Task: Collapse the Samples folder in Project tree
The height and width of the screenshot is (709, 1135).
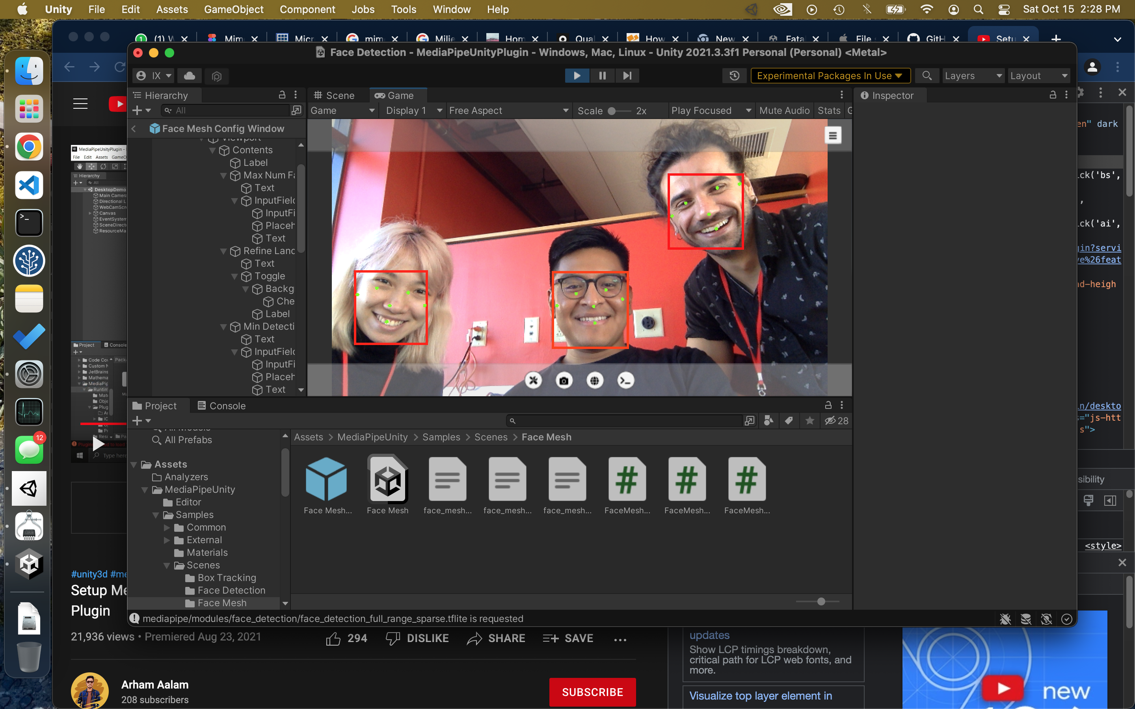Action: tap(156, 515)
